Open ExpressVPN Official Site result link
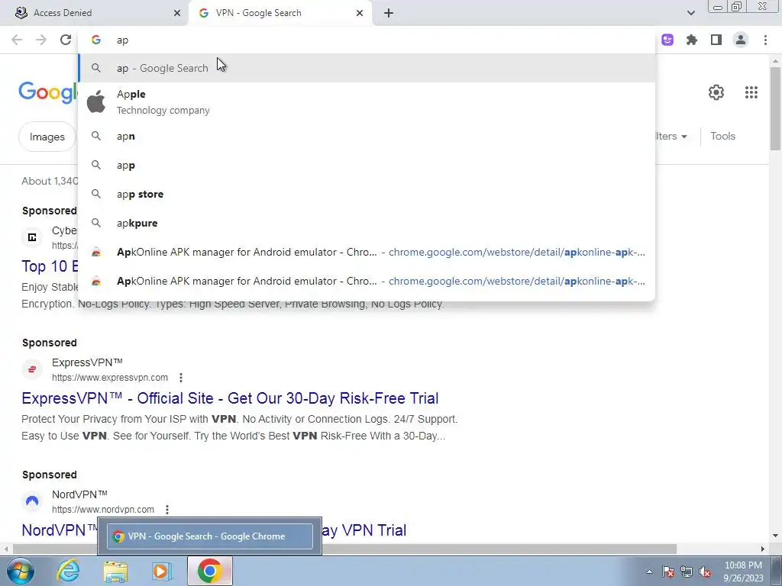This screenshot has height=586, width=782. tap(230, 398)
